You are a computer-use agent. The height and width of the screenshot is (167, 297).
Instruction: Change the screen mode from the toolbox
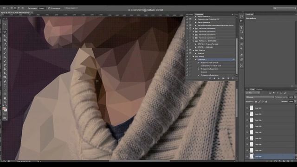5,118
